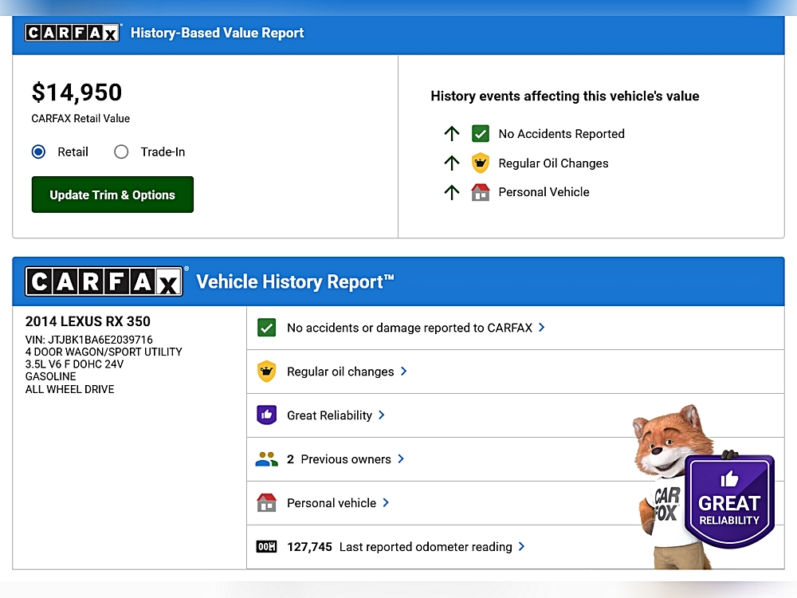Click the green checkbox icon in no accidents row
Image resolution: width=797 pixels, height=598 pixels.
(x=266, y=328)
